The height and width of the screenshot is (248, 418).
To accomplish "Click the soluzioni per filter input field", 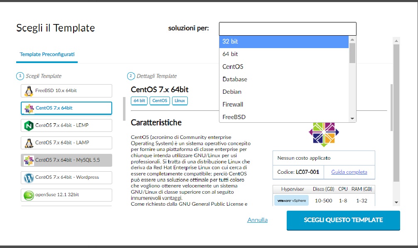I will pos(288,29).
